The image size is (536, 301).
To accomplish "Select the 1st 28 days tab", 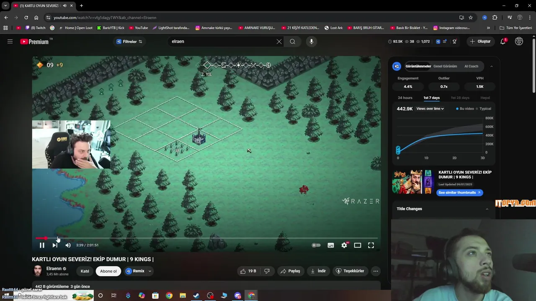I will coord(460,98).
